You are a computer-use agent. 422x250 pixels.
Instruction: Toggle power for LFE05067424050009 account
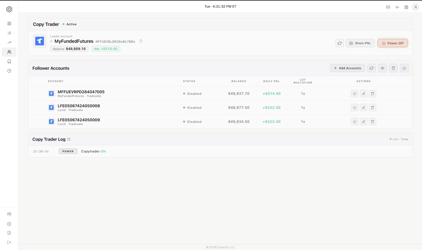(x=355, y=122)
